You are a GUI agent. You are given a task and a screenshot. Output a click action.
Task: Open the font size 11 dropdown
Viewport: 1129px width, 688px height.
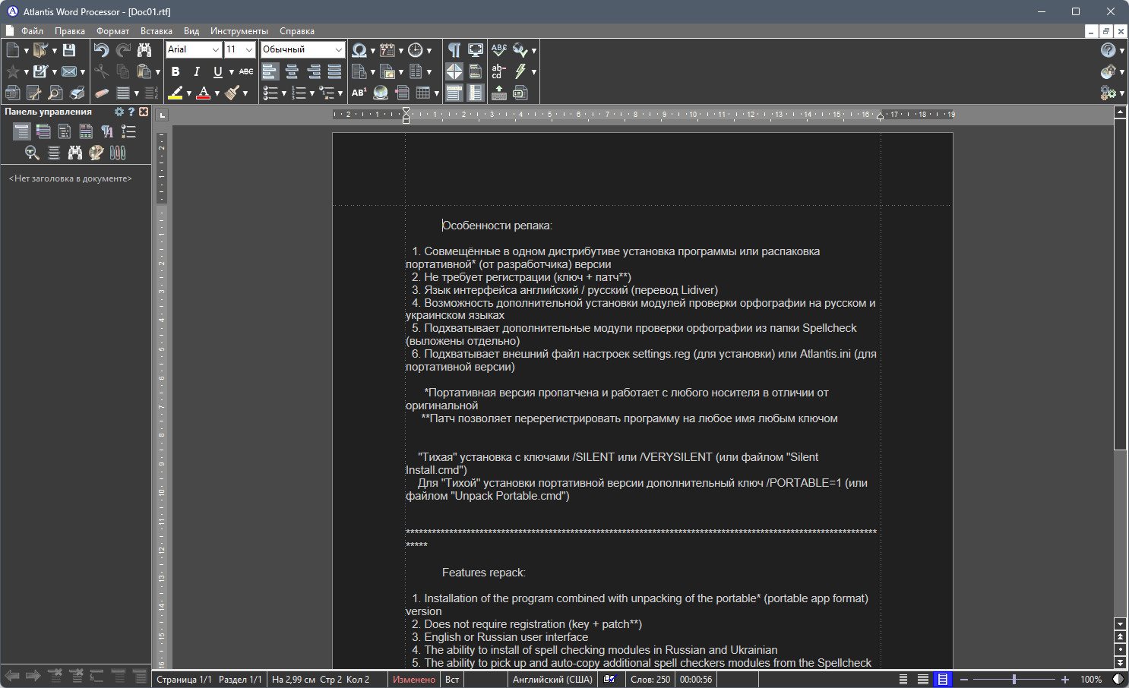pyautogui.click(x=248, y=49)
